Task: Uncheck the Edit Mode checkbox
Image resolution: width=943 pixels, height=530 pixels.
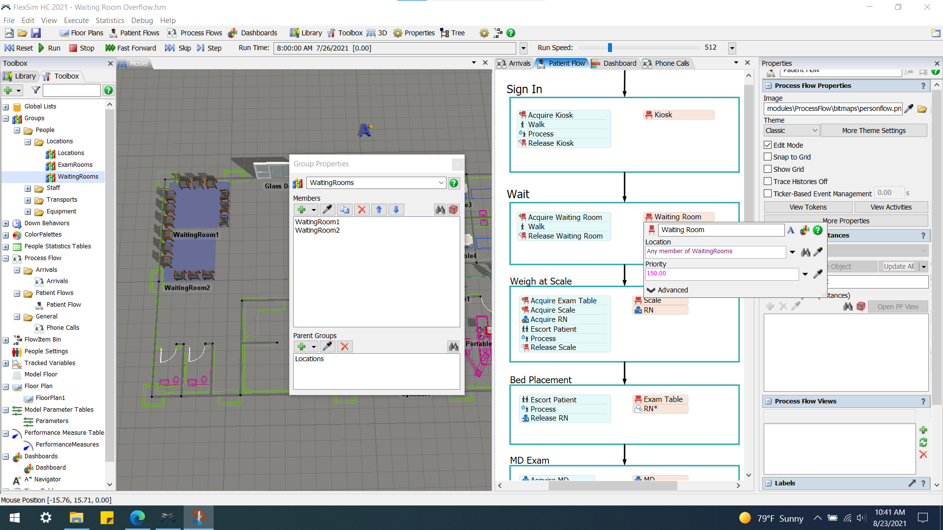Action: click(768, 145)
